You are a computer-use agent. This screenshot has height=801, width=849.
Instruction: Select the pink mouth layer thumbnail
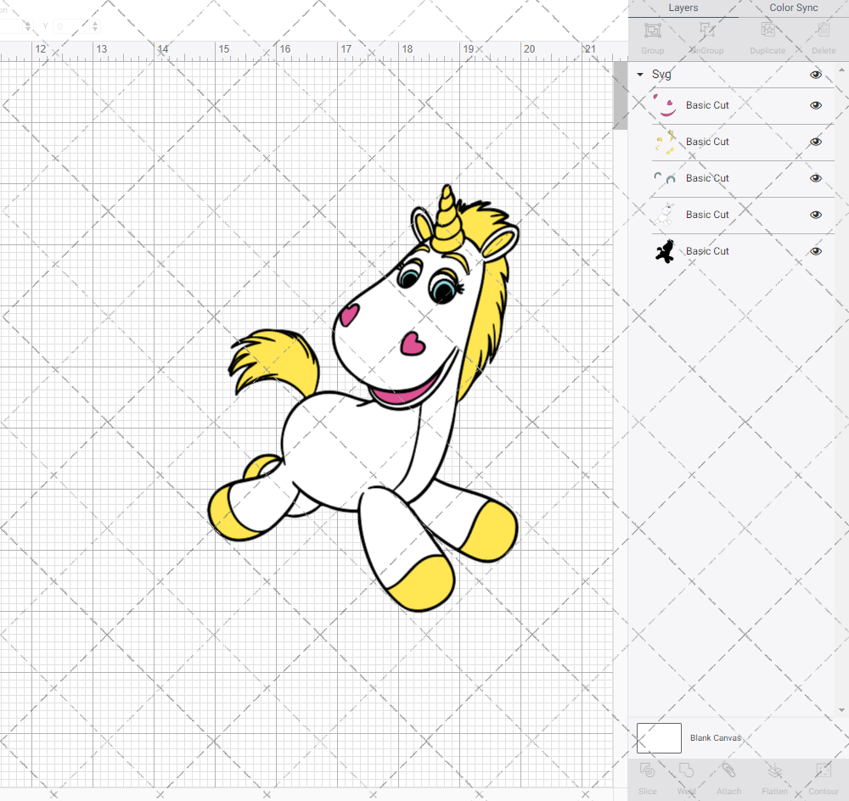665,105
